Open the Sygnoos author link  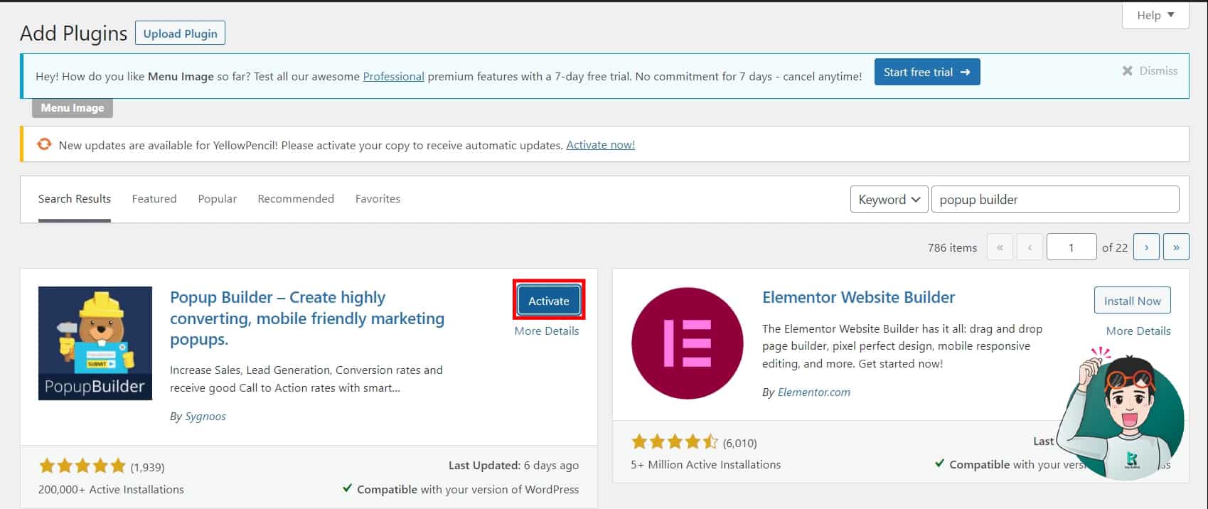[x=205, y=416]
